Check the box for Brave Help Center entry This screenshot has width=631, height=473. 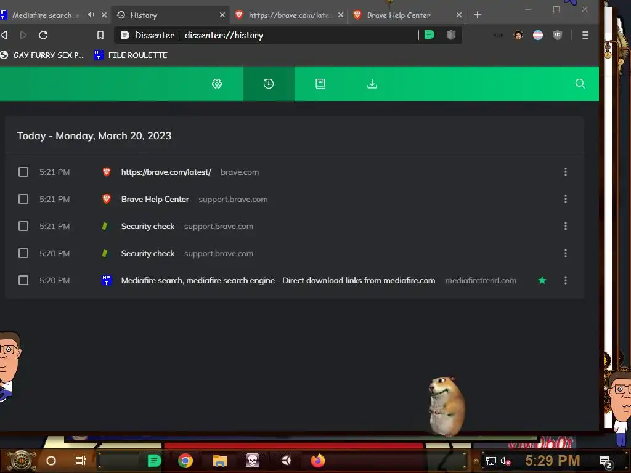tap(23, 199)
